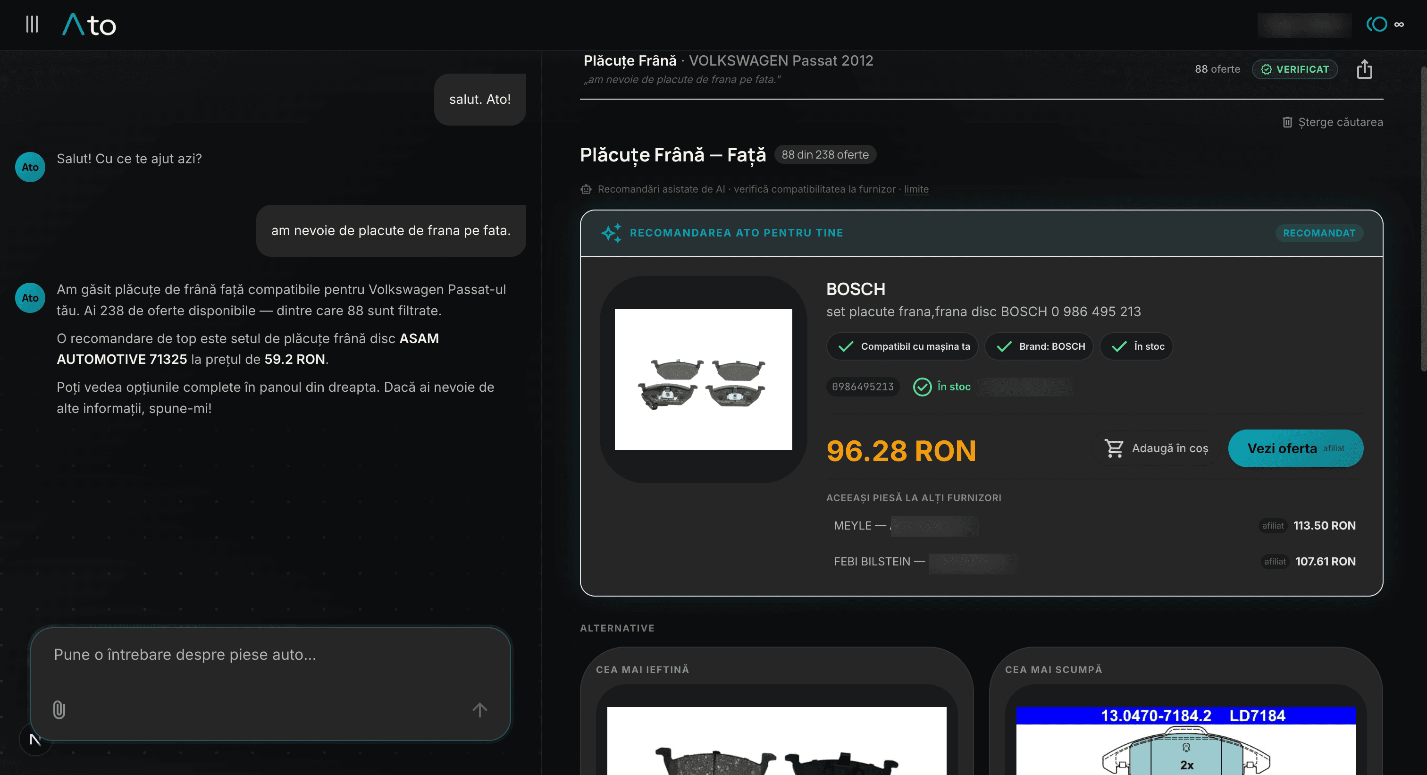Add BOSCH pads via Adaugă în coș

[1156, 448]
